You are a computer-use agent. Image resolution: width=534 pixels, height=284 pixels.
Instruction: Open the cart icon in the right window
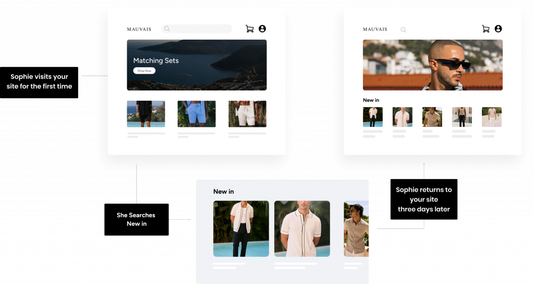[x=486, y=29]
